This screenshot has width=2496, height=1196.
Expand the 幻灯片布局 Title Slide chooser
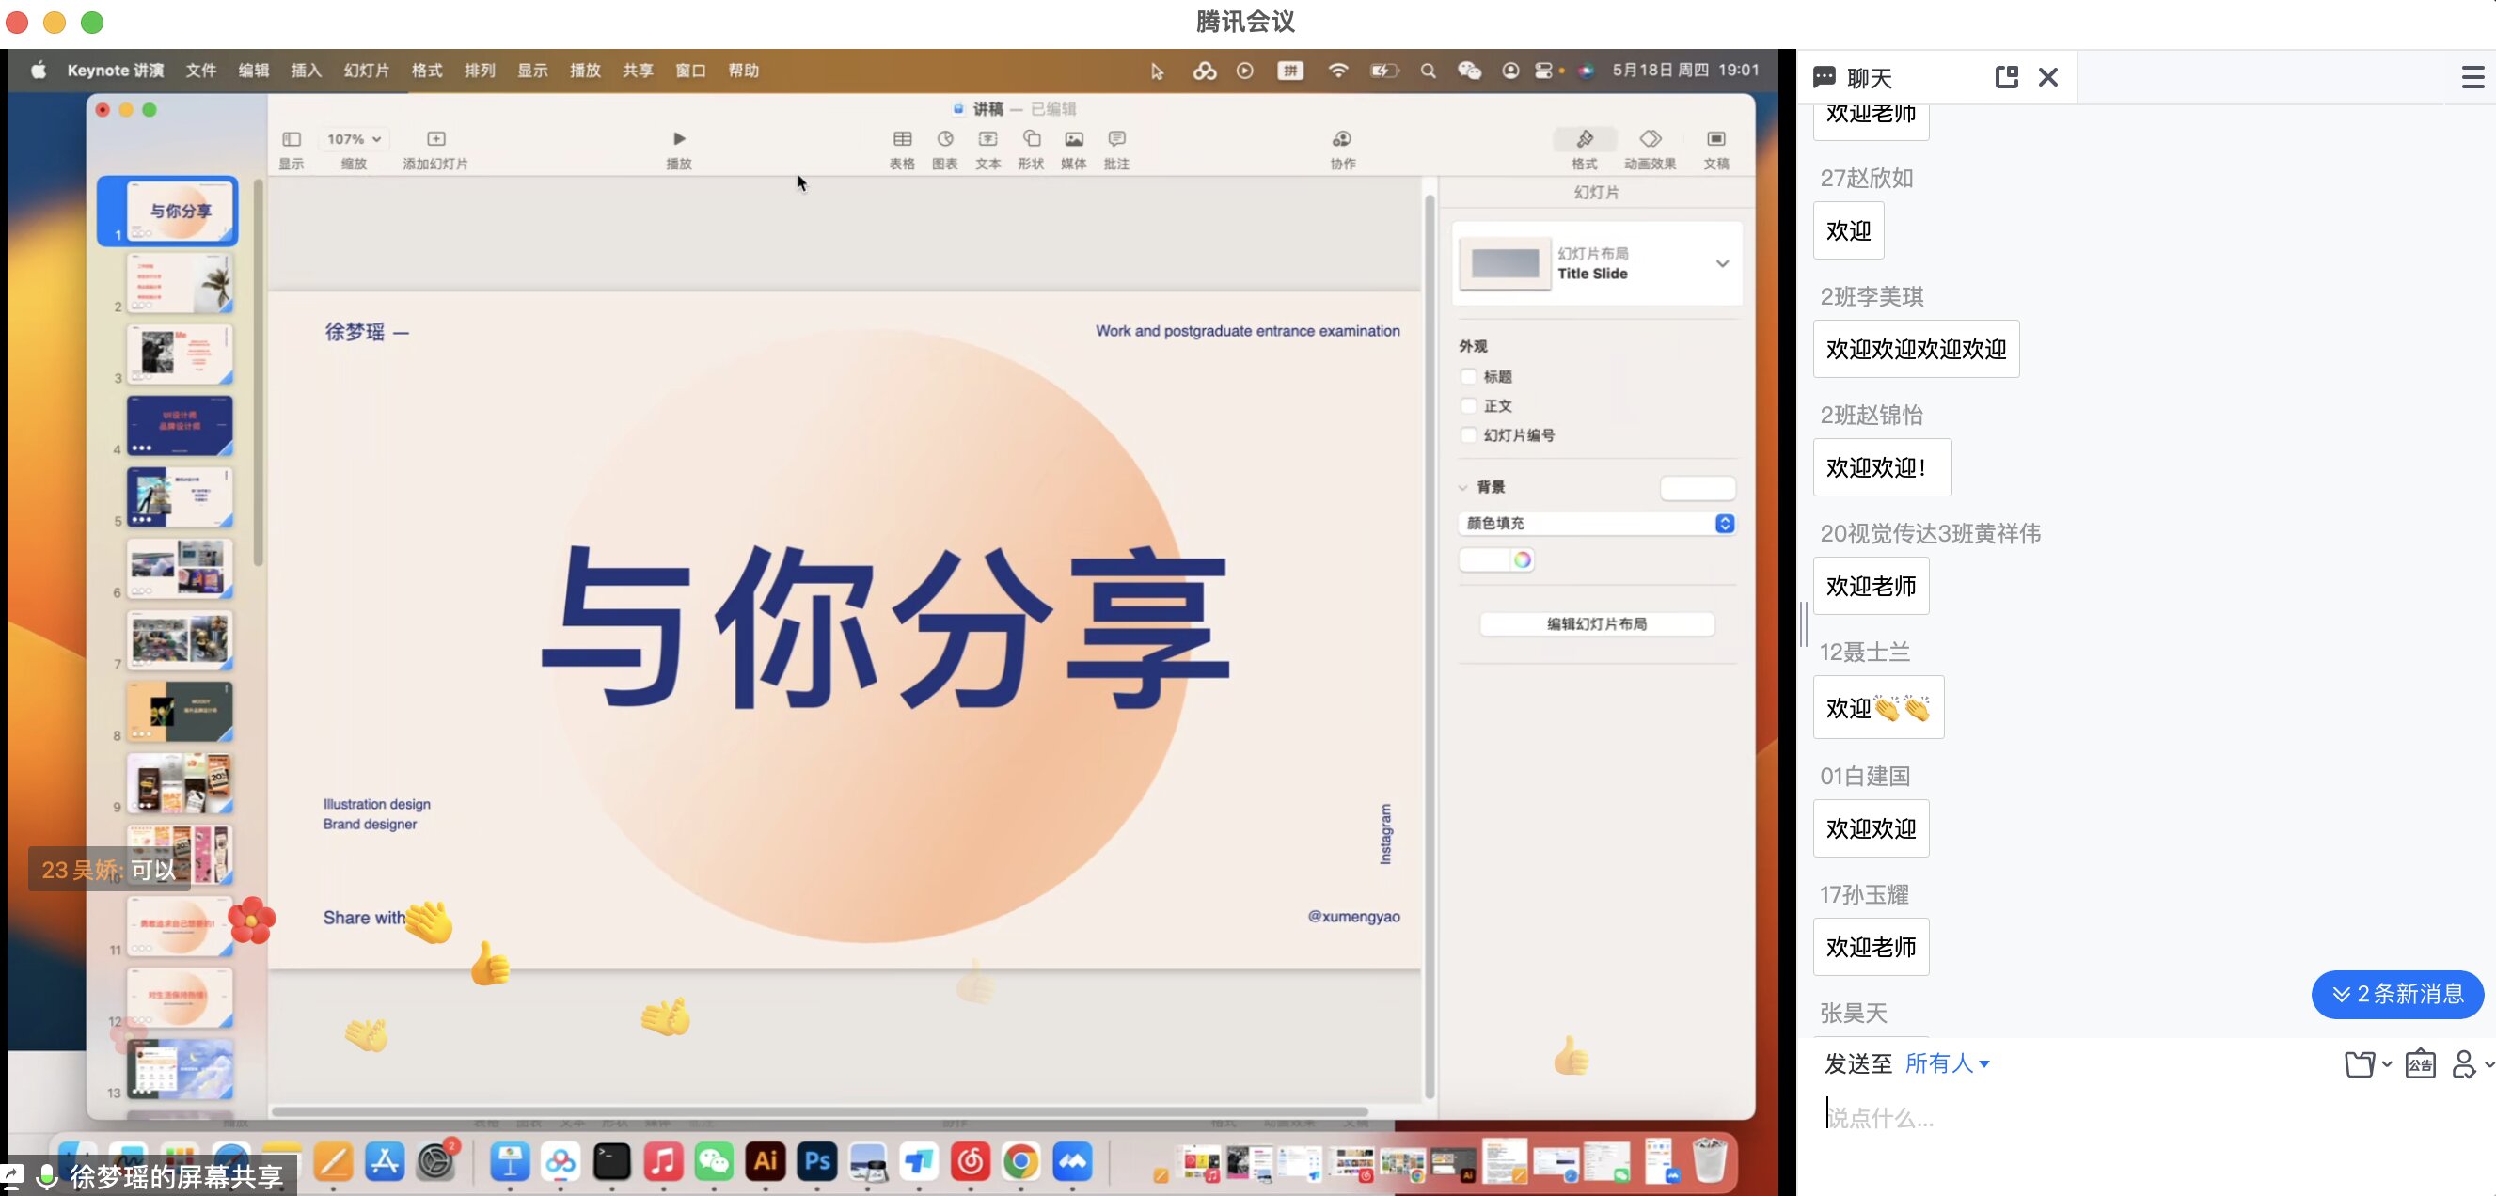1721,263
